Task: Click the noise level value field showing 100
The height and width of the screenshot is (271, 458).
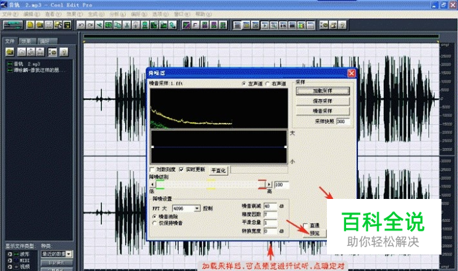Action: 281,184
